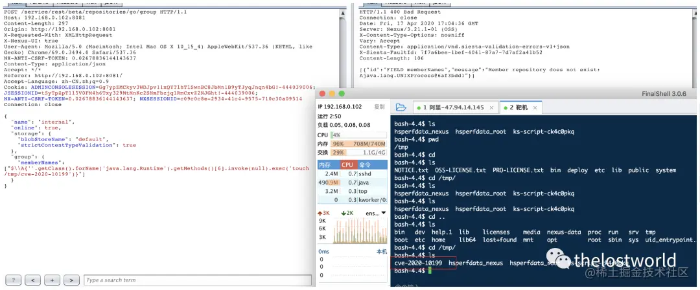Go to previous search match with the < button
This screenshot has height=290, width=700.
pyautogui.click(x=33, y=280)
